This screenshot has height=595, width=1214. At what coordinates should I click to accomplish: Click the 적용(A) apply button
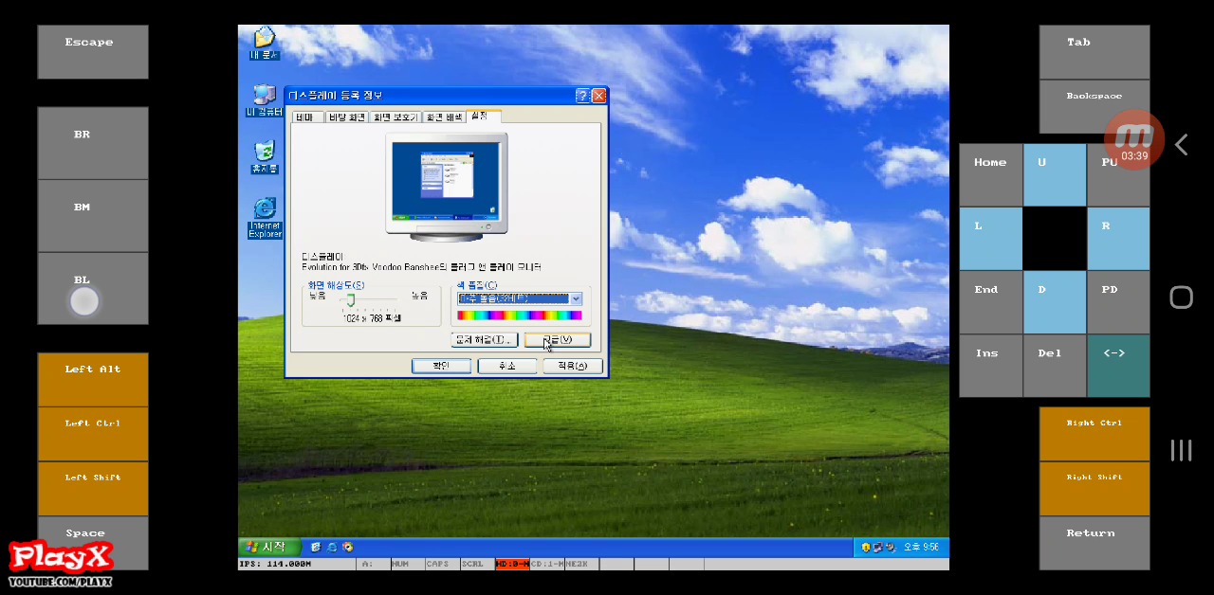[x=573, y=366]
